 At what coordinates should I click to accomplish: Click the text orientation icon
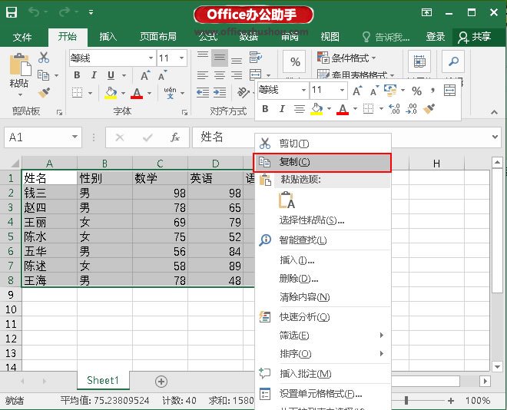pos(244,92)
